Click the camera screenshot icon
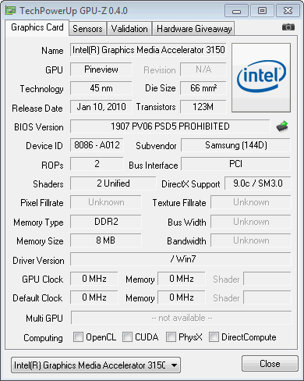Image resolution: width=304 pixels, height=381 pixels. 288,27
